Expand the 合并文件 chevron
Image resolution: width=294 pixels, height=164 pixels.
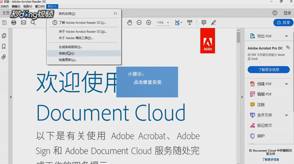tap(286, 115)
